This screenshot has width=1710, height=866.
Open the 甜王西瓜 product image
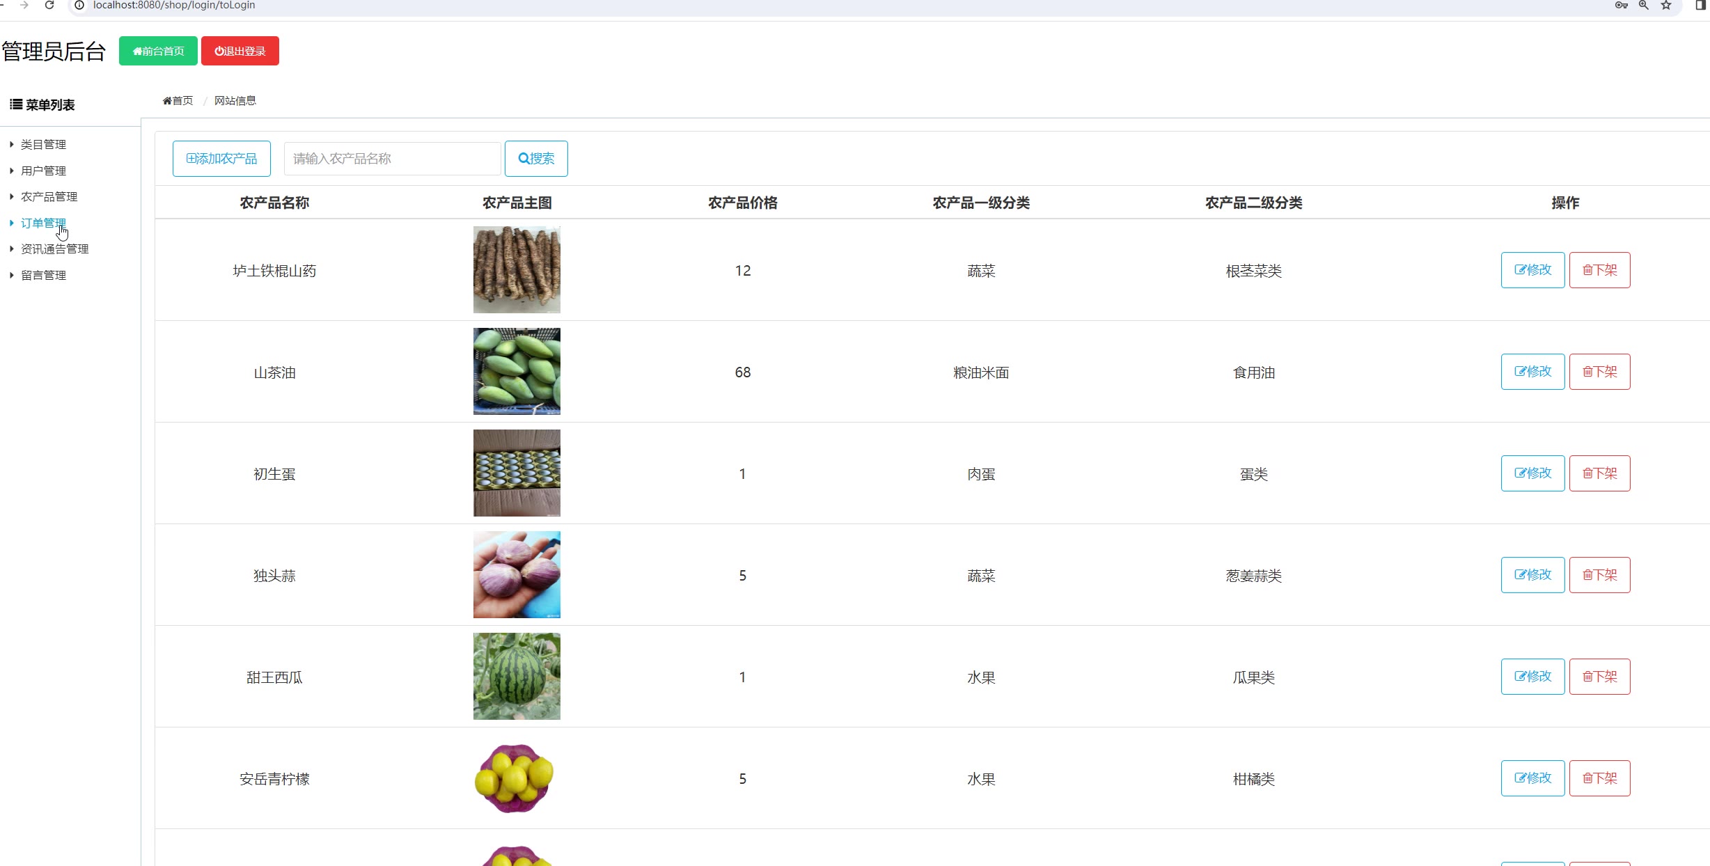click(517, 676)
